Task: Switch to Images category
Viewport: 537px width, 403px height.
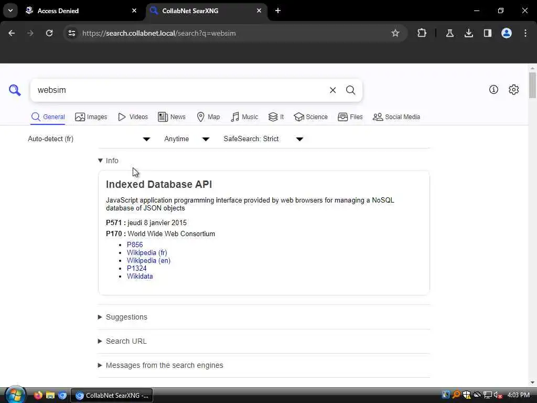Action: click(x=91, y=117)
